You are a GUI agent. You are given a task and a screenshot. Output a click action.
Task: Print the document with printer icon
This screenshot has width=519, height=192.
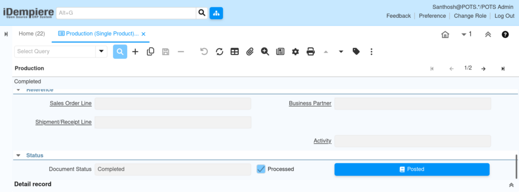[x=311, y=52]
